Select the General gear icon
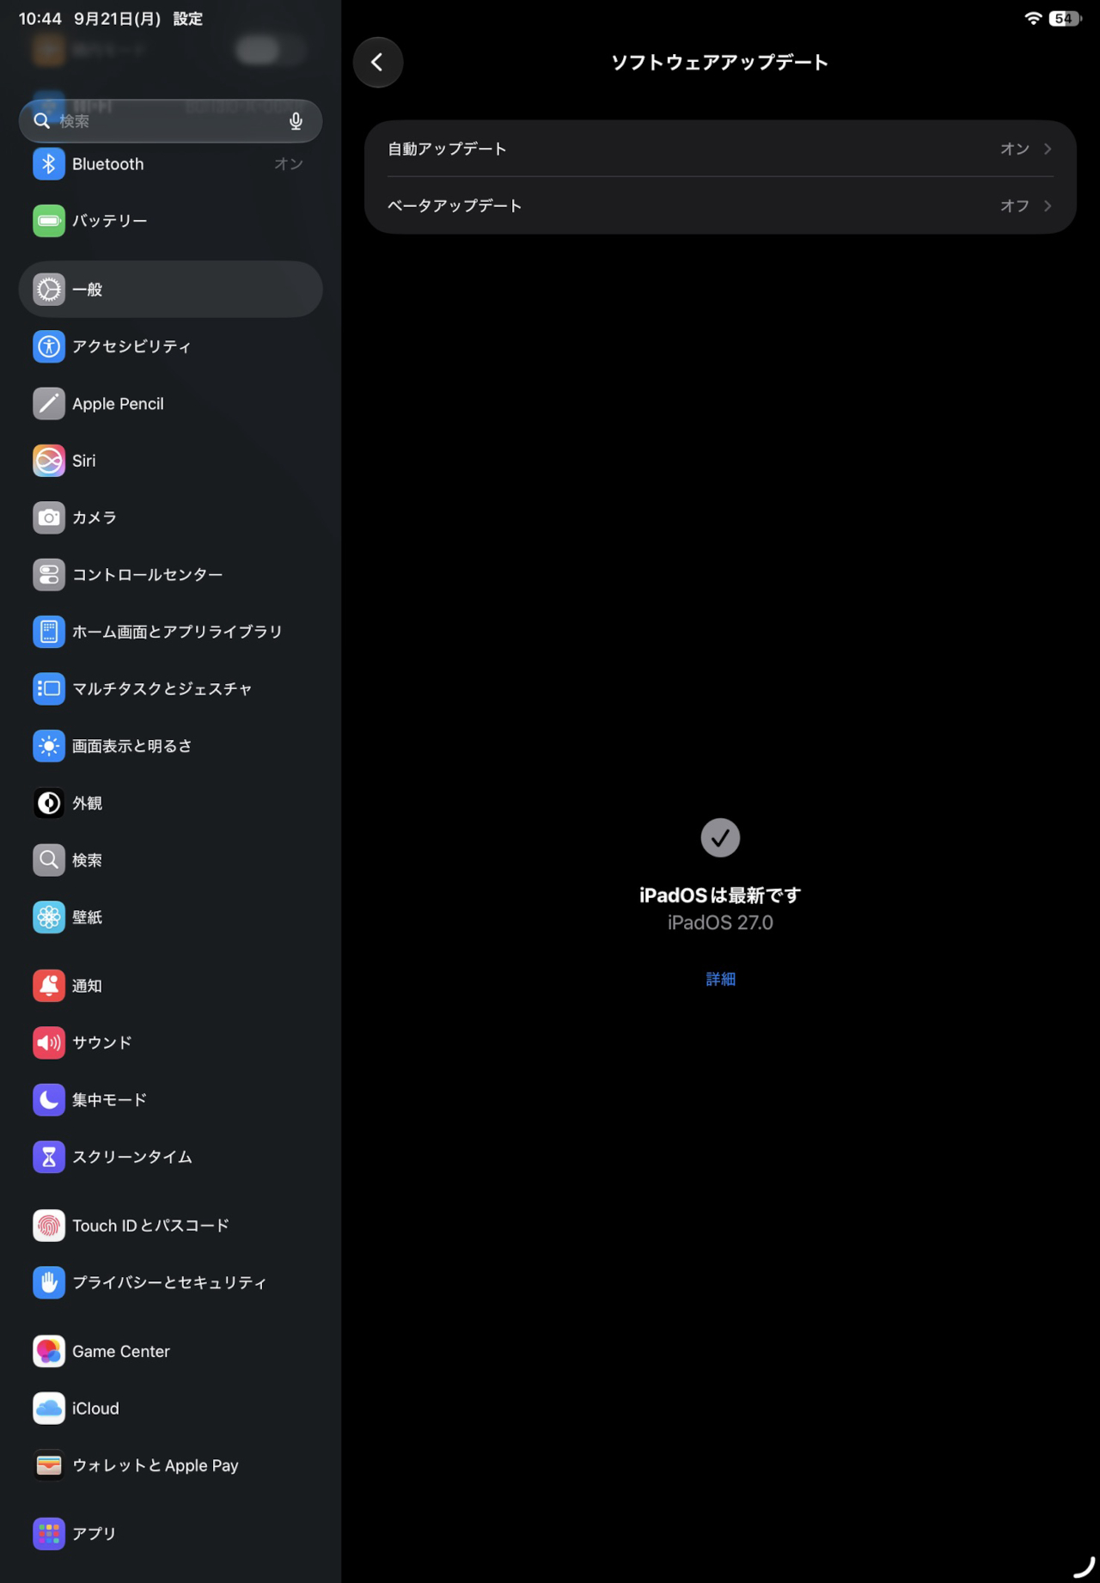This screenshot has height=1583, width=1100. [49, 290]
